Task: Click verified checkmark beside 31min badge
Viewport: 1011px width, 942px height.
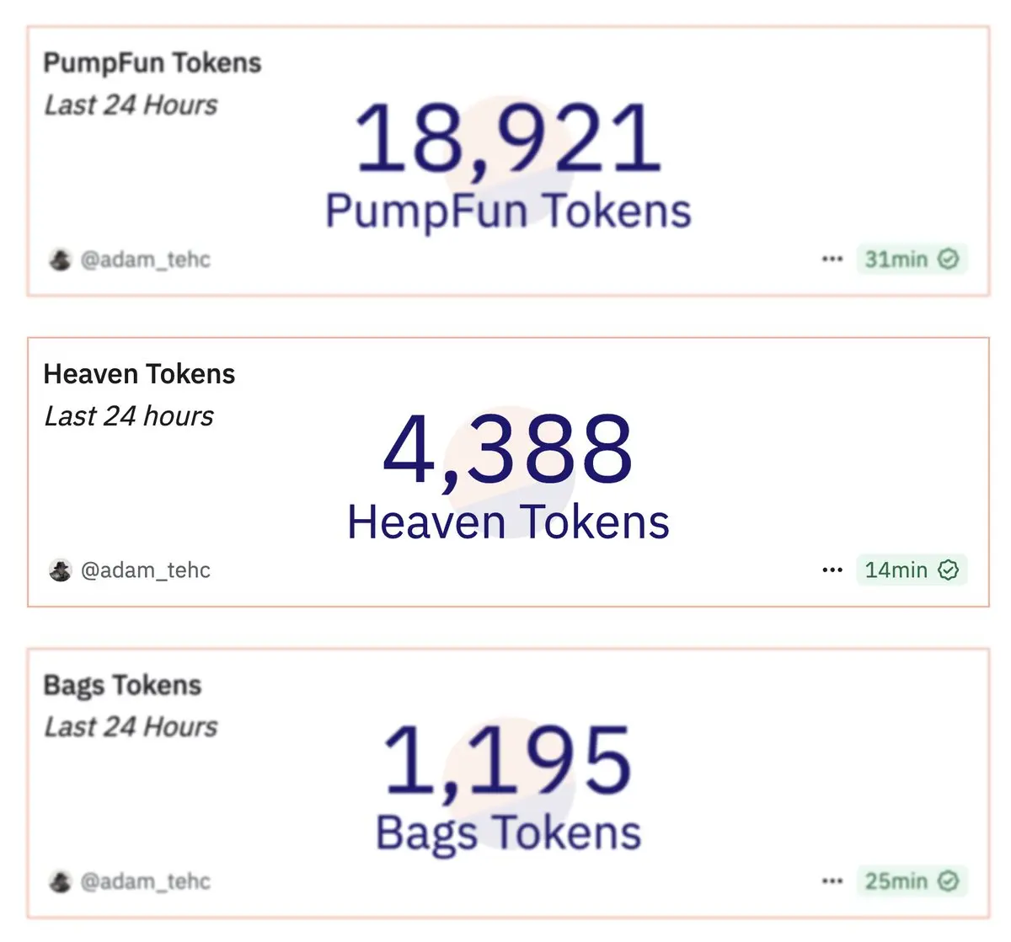Action: tap(948, 259)
